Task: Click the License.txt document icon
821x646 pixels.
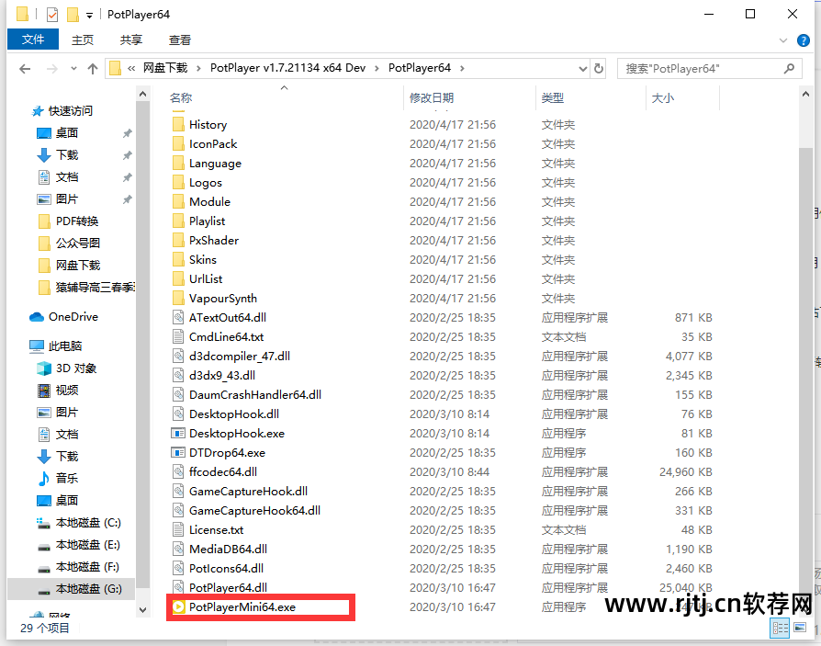Action: (178, 529)
